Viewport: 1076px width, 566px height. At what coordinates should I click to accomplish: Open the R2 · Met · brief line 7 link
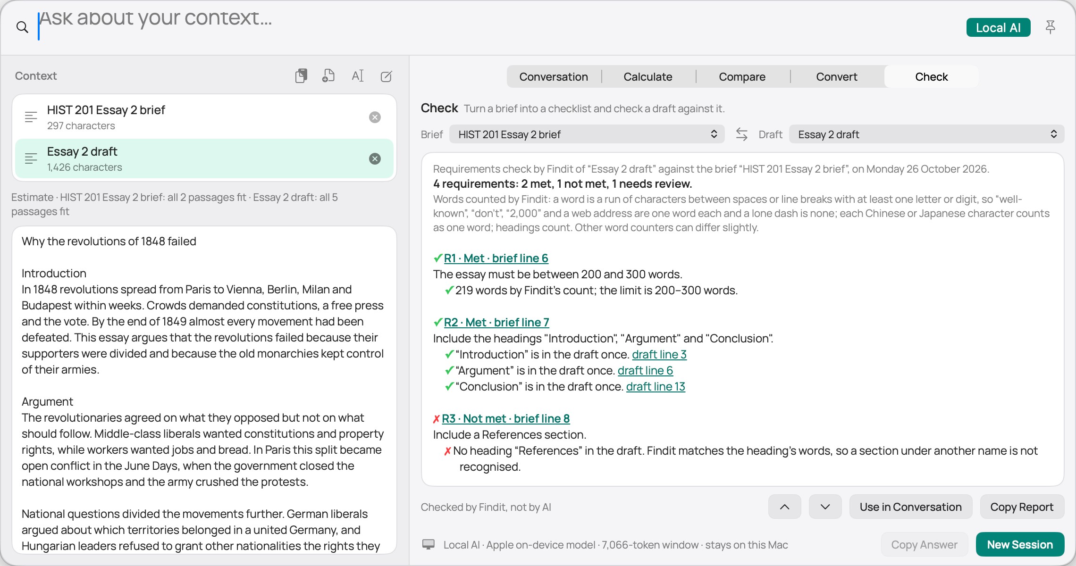pyautogui.click(x=496, y=322)
